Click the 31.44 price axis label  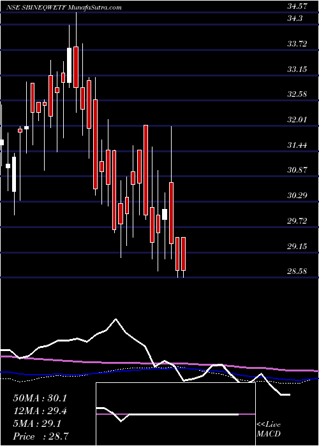tap(297, 145)
